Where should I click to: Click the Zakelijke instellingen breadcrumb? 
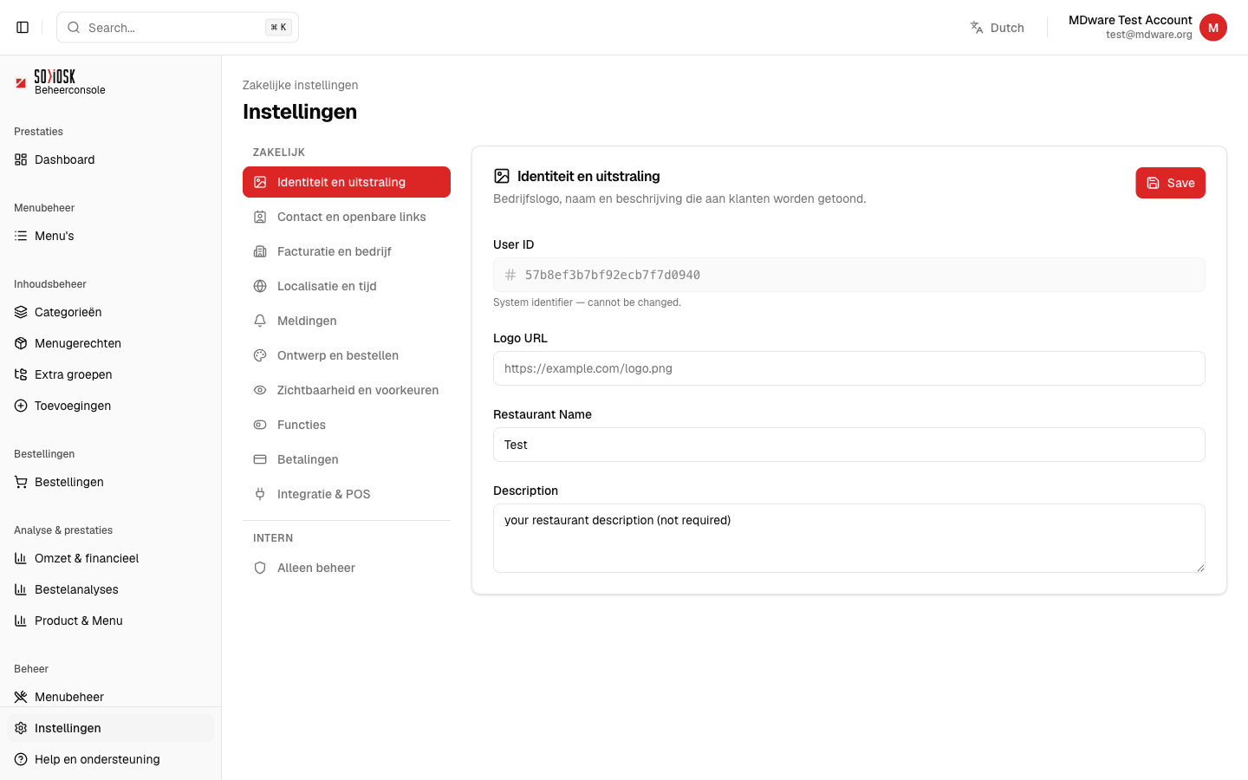[301, 85]
